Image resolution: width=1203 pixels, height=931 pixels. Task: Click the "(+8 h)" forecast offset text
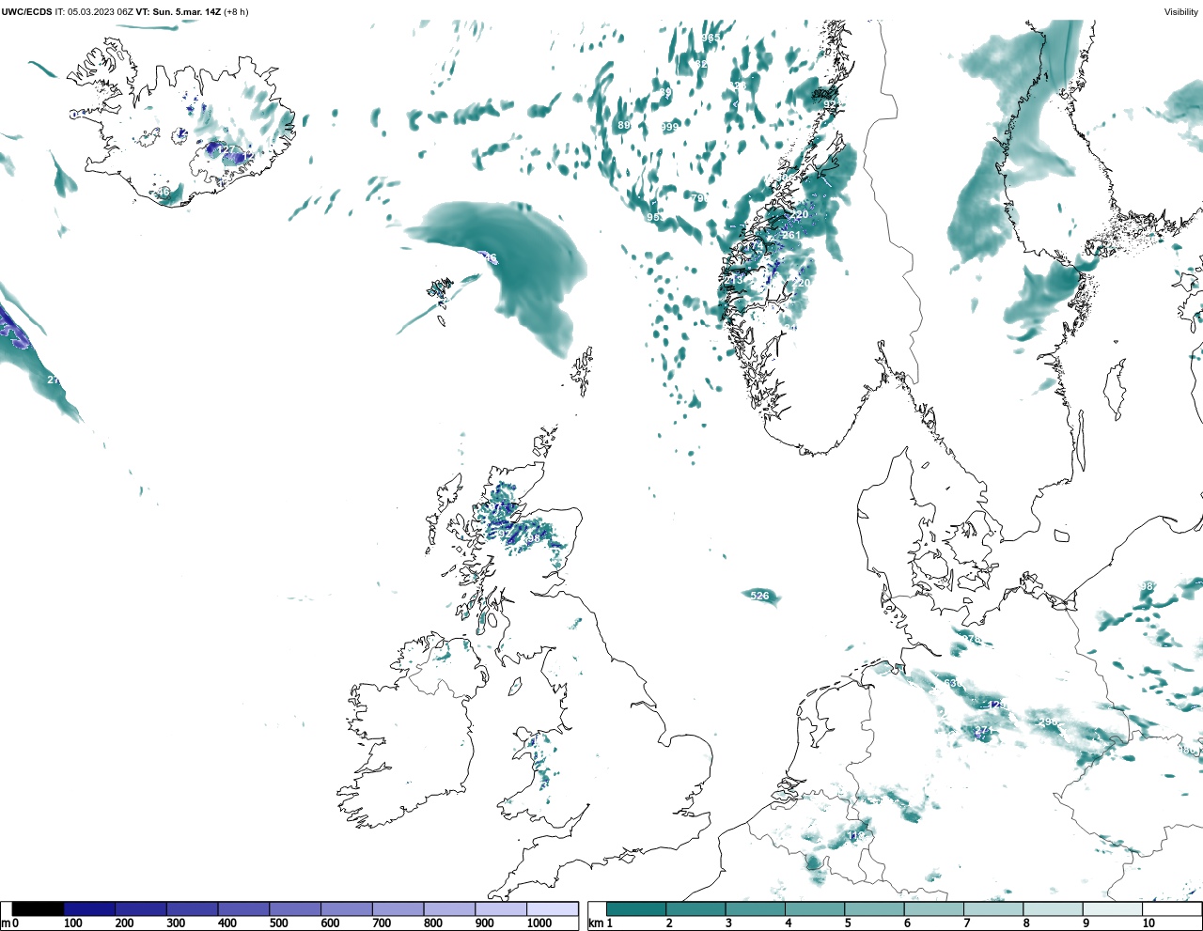[x=236, y=12]
